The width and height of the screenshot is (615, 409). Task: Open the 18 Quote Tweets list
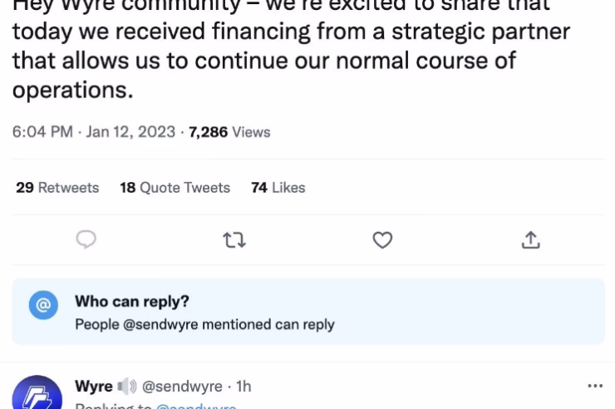[175, 187]
